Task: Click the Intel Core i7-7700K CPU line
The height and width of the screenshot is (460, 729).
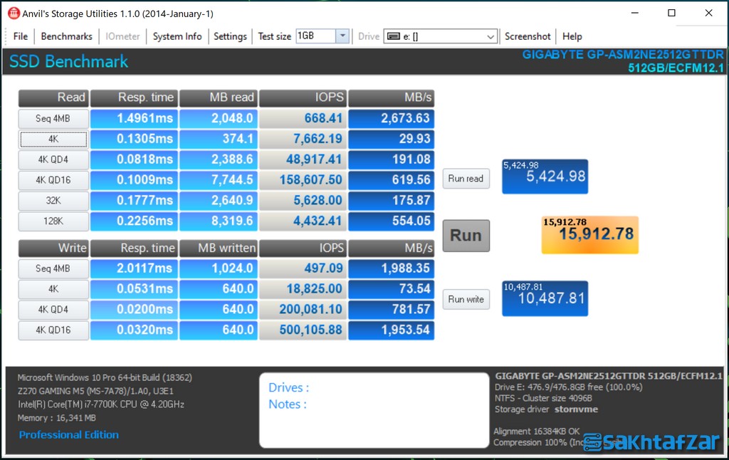Action: [101, 404]
